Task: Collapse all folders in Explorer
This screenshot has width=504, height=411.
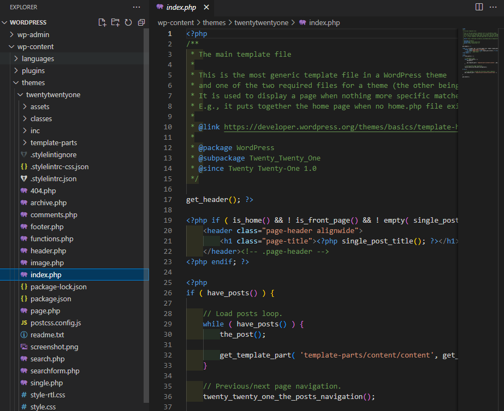Action: 141,22
